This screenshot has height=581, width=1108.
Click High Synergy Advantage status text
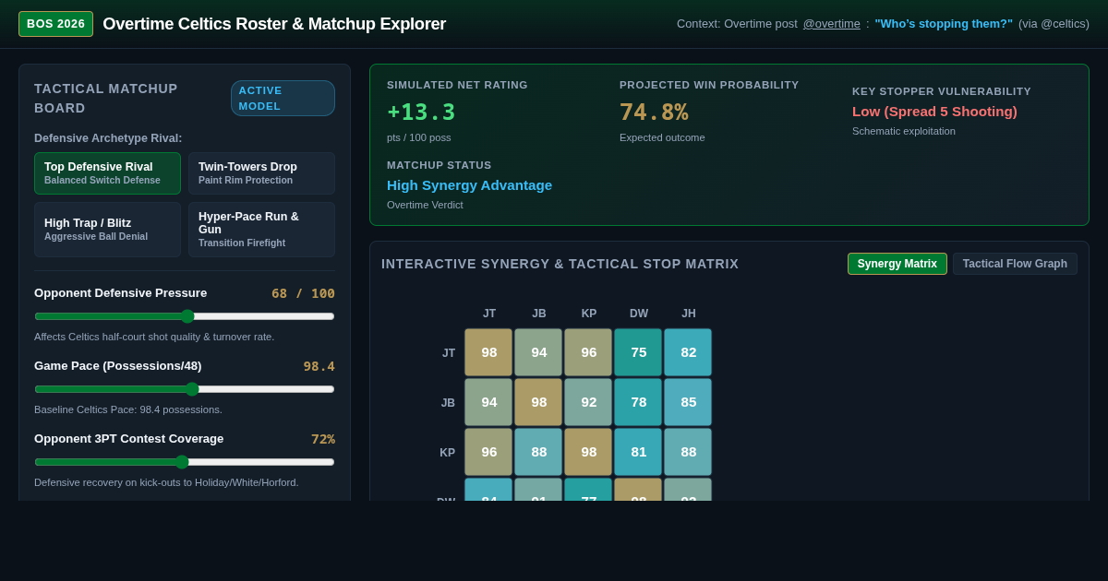click(x=469, y=185)
